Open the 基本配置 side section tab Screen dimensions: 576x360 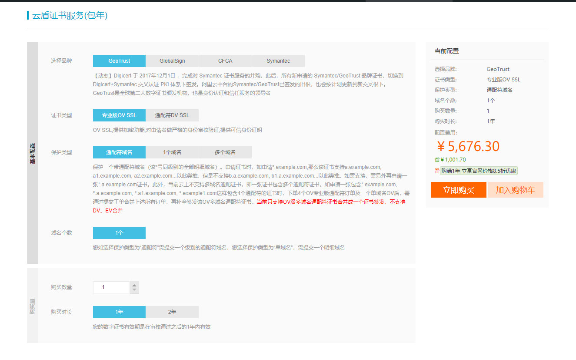[x=33, y=153]
